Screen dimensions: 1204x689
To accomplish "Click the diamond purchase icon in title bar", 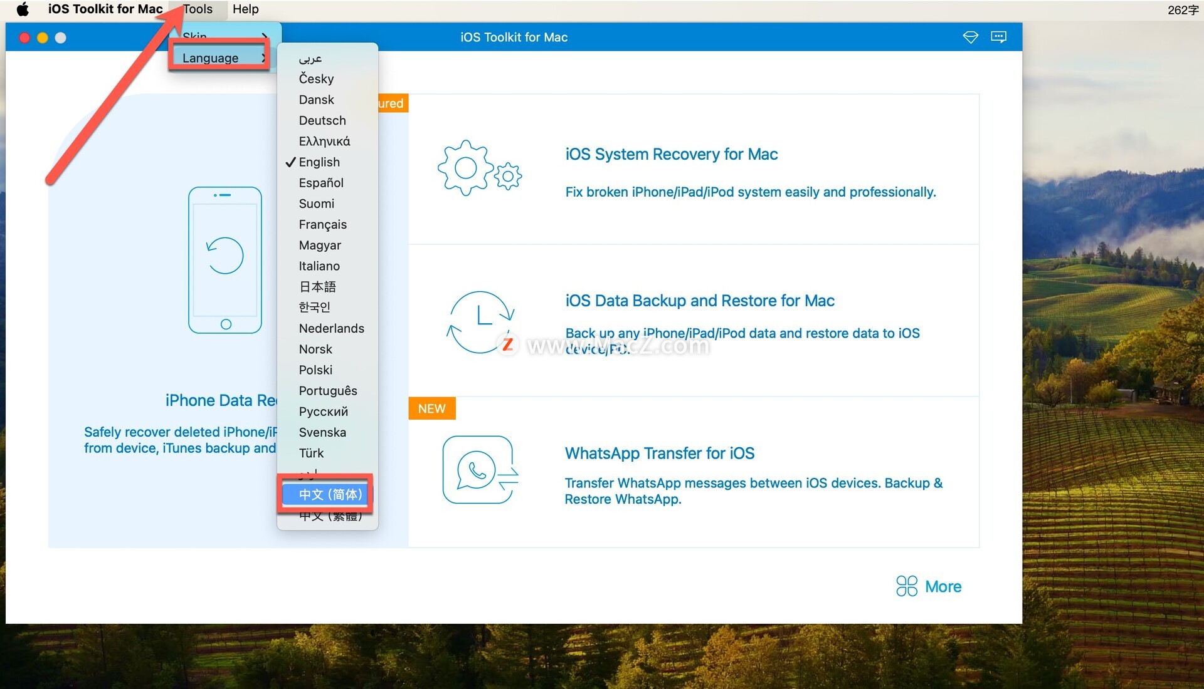I will coord(970,37).
